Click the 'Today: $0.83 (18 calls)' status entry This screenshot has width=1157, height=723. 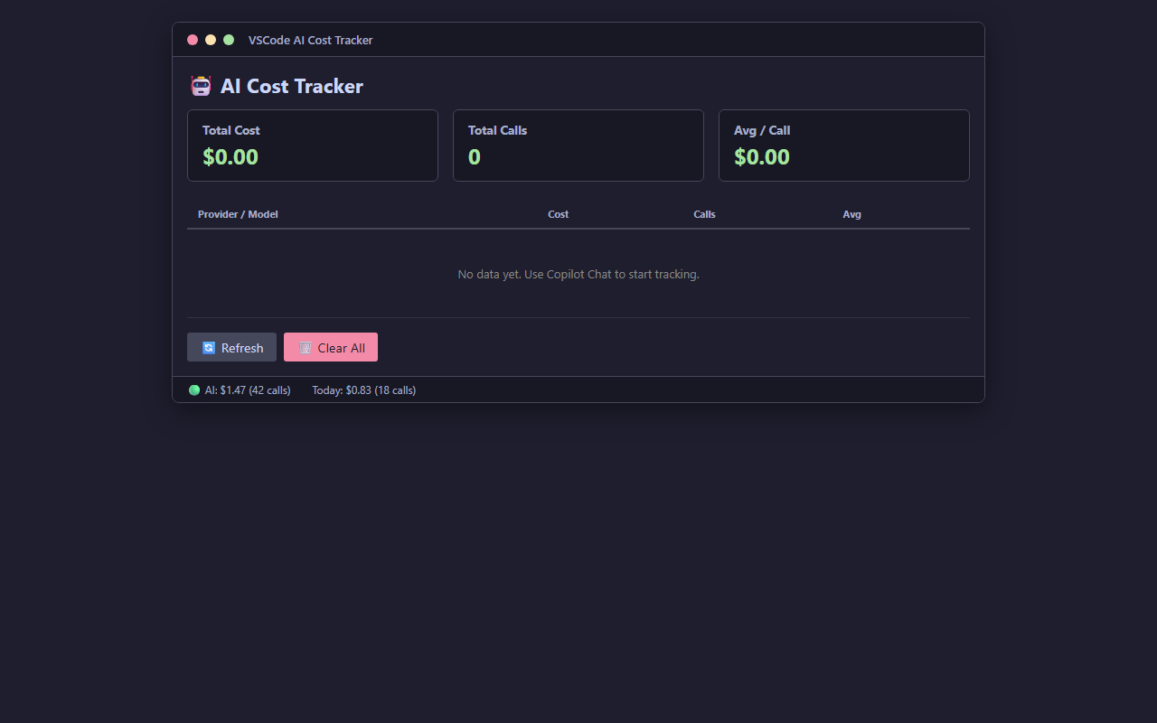click(x=364, y=390)
